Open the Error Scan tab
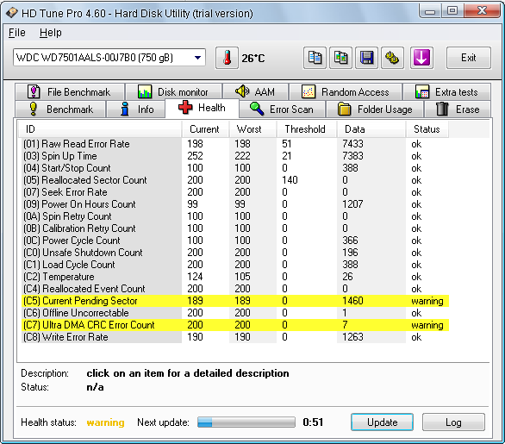Image resolution: width=505 pixels, height=444 pixels. (283, 109)
